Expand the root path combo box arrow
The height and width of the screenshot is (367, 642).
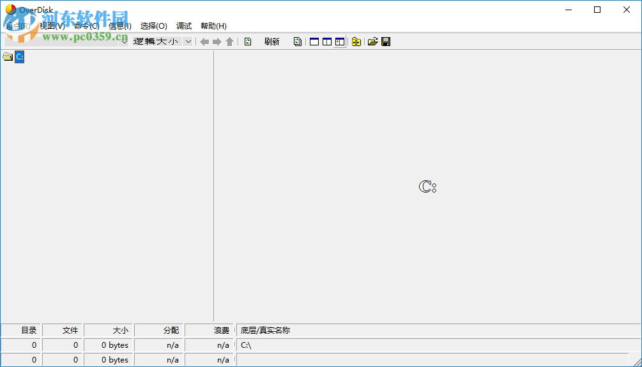pos(124,42)
